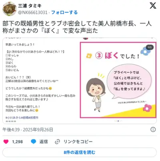This screenshot has width=160, height=161.
Task: Open the info circle icon beside date
Action: click(x=153, y=130)
